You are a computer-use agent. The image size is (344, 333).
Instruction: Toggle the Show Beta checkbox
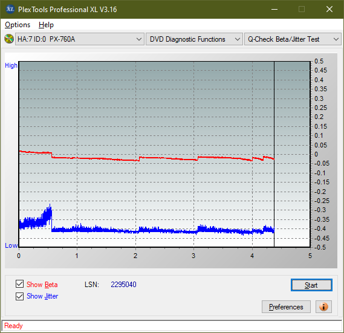(x=20, y=284)
